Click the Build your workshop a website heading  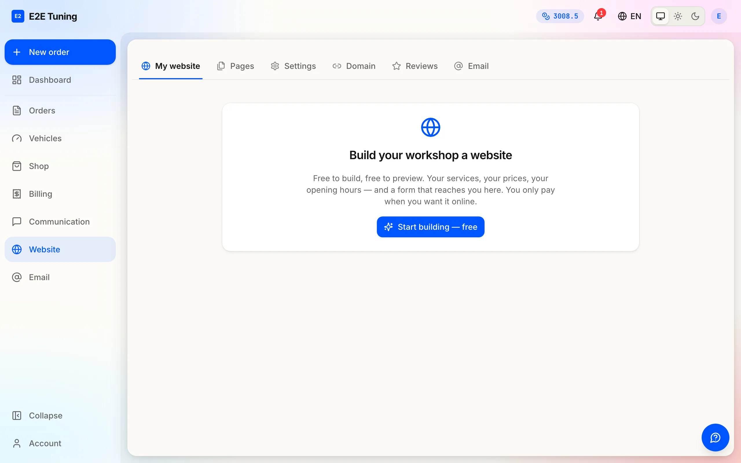430,155
